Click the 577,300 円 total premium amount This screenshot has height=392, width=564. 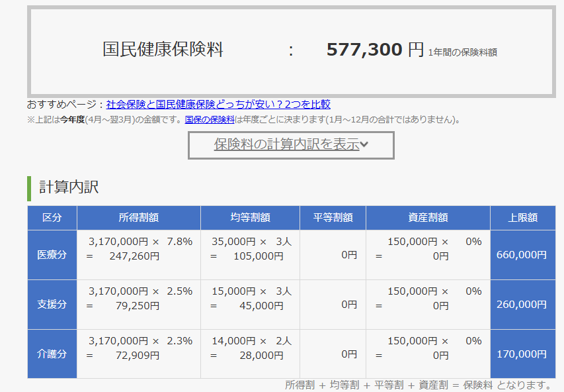pyautogui.click(x=375, y=50)
